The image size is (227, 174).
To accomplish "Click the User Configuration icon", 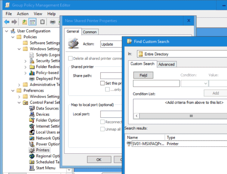I will pyautogui.click(x=13, y=31).
